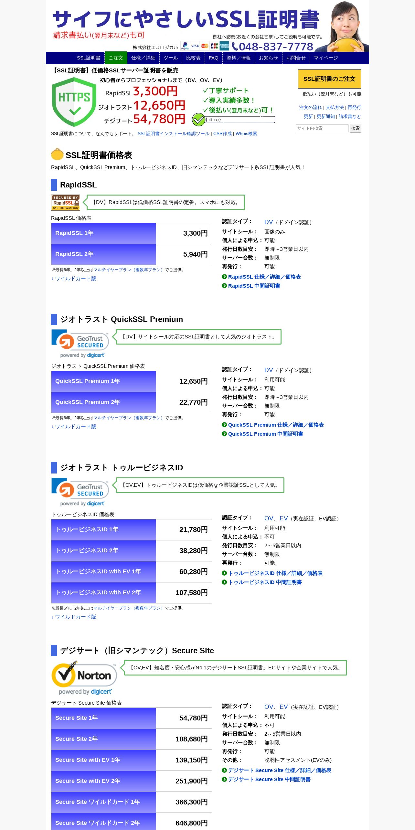Open RapidSSL 仕様／詳細／価格表 link
Image resolution: width=415 pixels, height=830 pixels.
[x=264, y=277]
